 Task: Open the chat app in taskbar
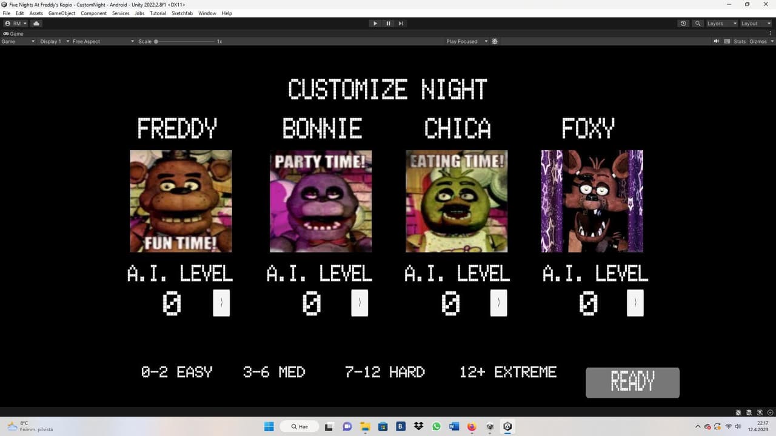[347, 426]
